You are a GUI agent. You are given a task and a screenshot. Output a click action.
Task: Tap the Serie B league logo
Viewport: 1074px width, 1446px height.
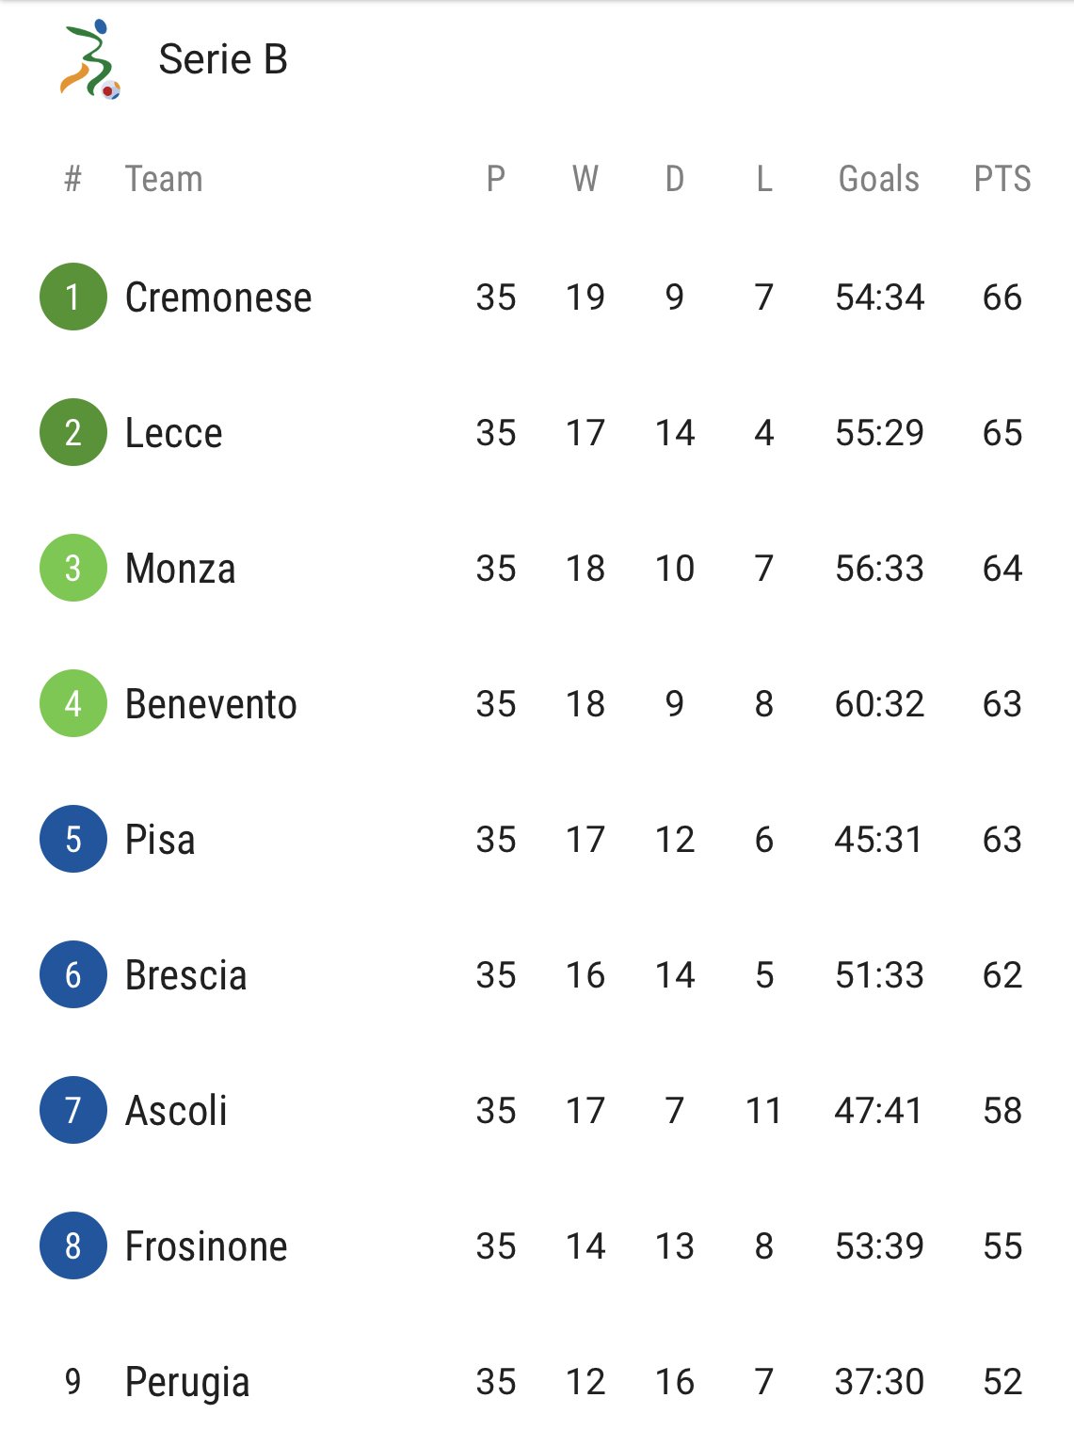(x=90, y=59)
